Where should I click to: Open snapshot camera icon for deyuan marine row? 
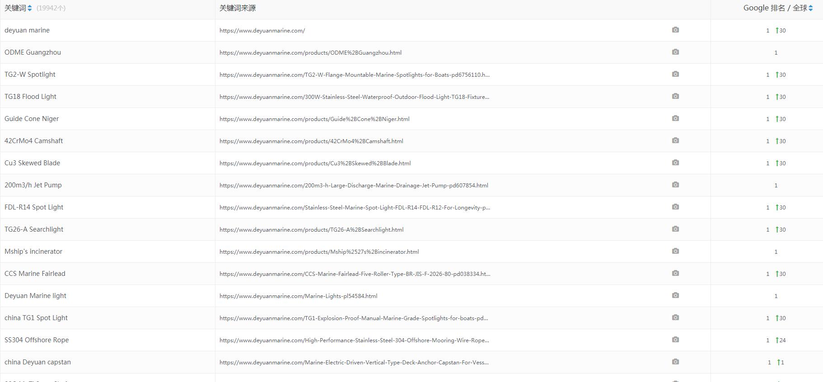point(675,30)
